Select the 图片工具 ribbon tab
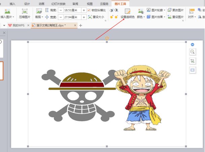Viewport: 205px width, 152px height. pos(120,4)
